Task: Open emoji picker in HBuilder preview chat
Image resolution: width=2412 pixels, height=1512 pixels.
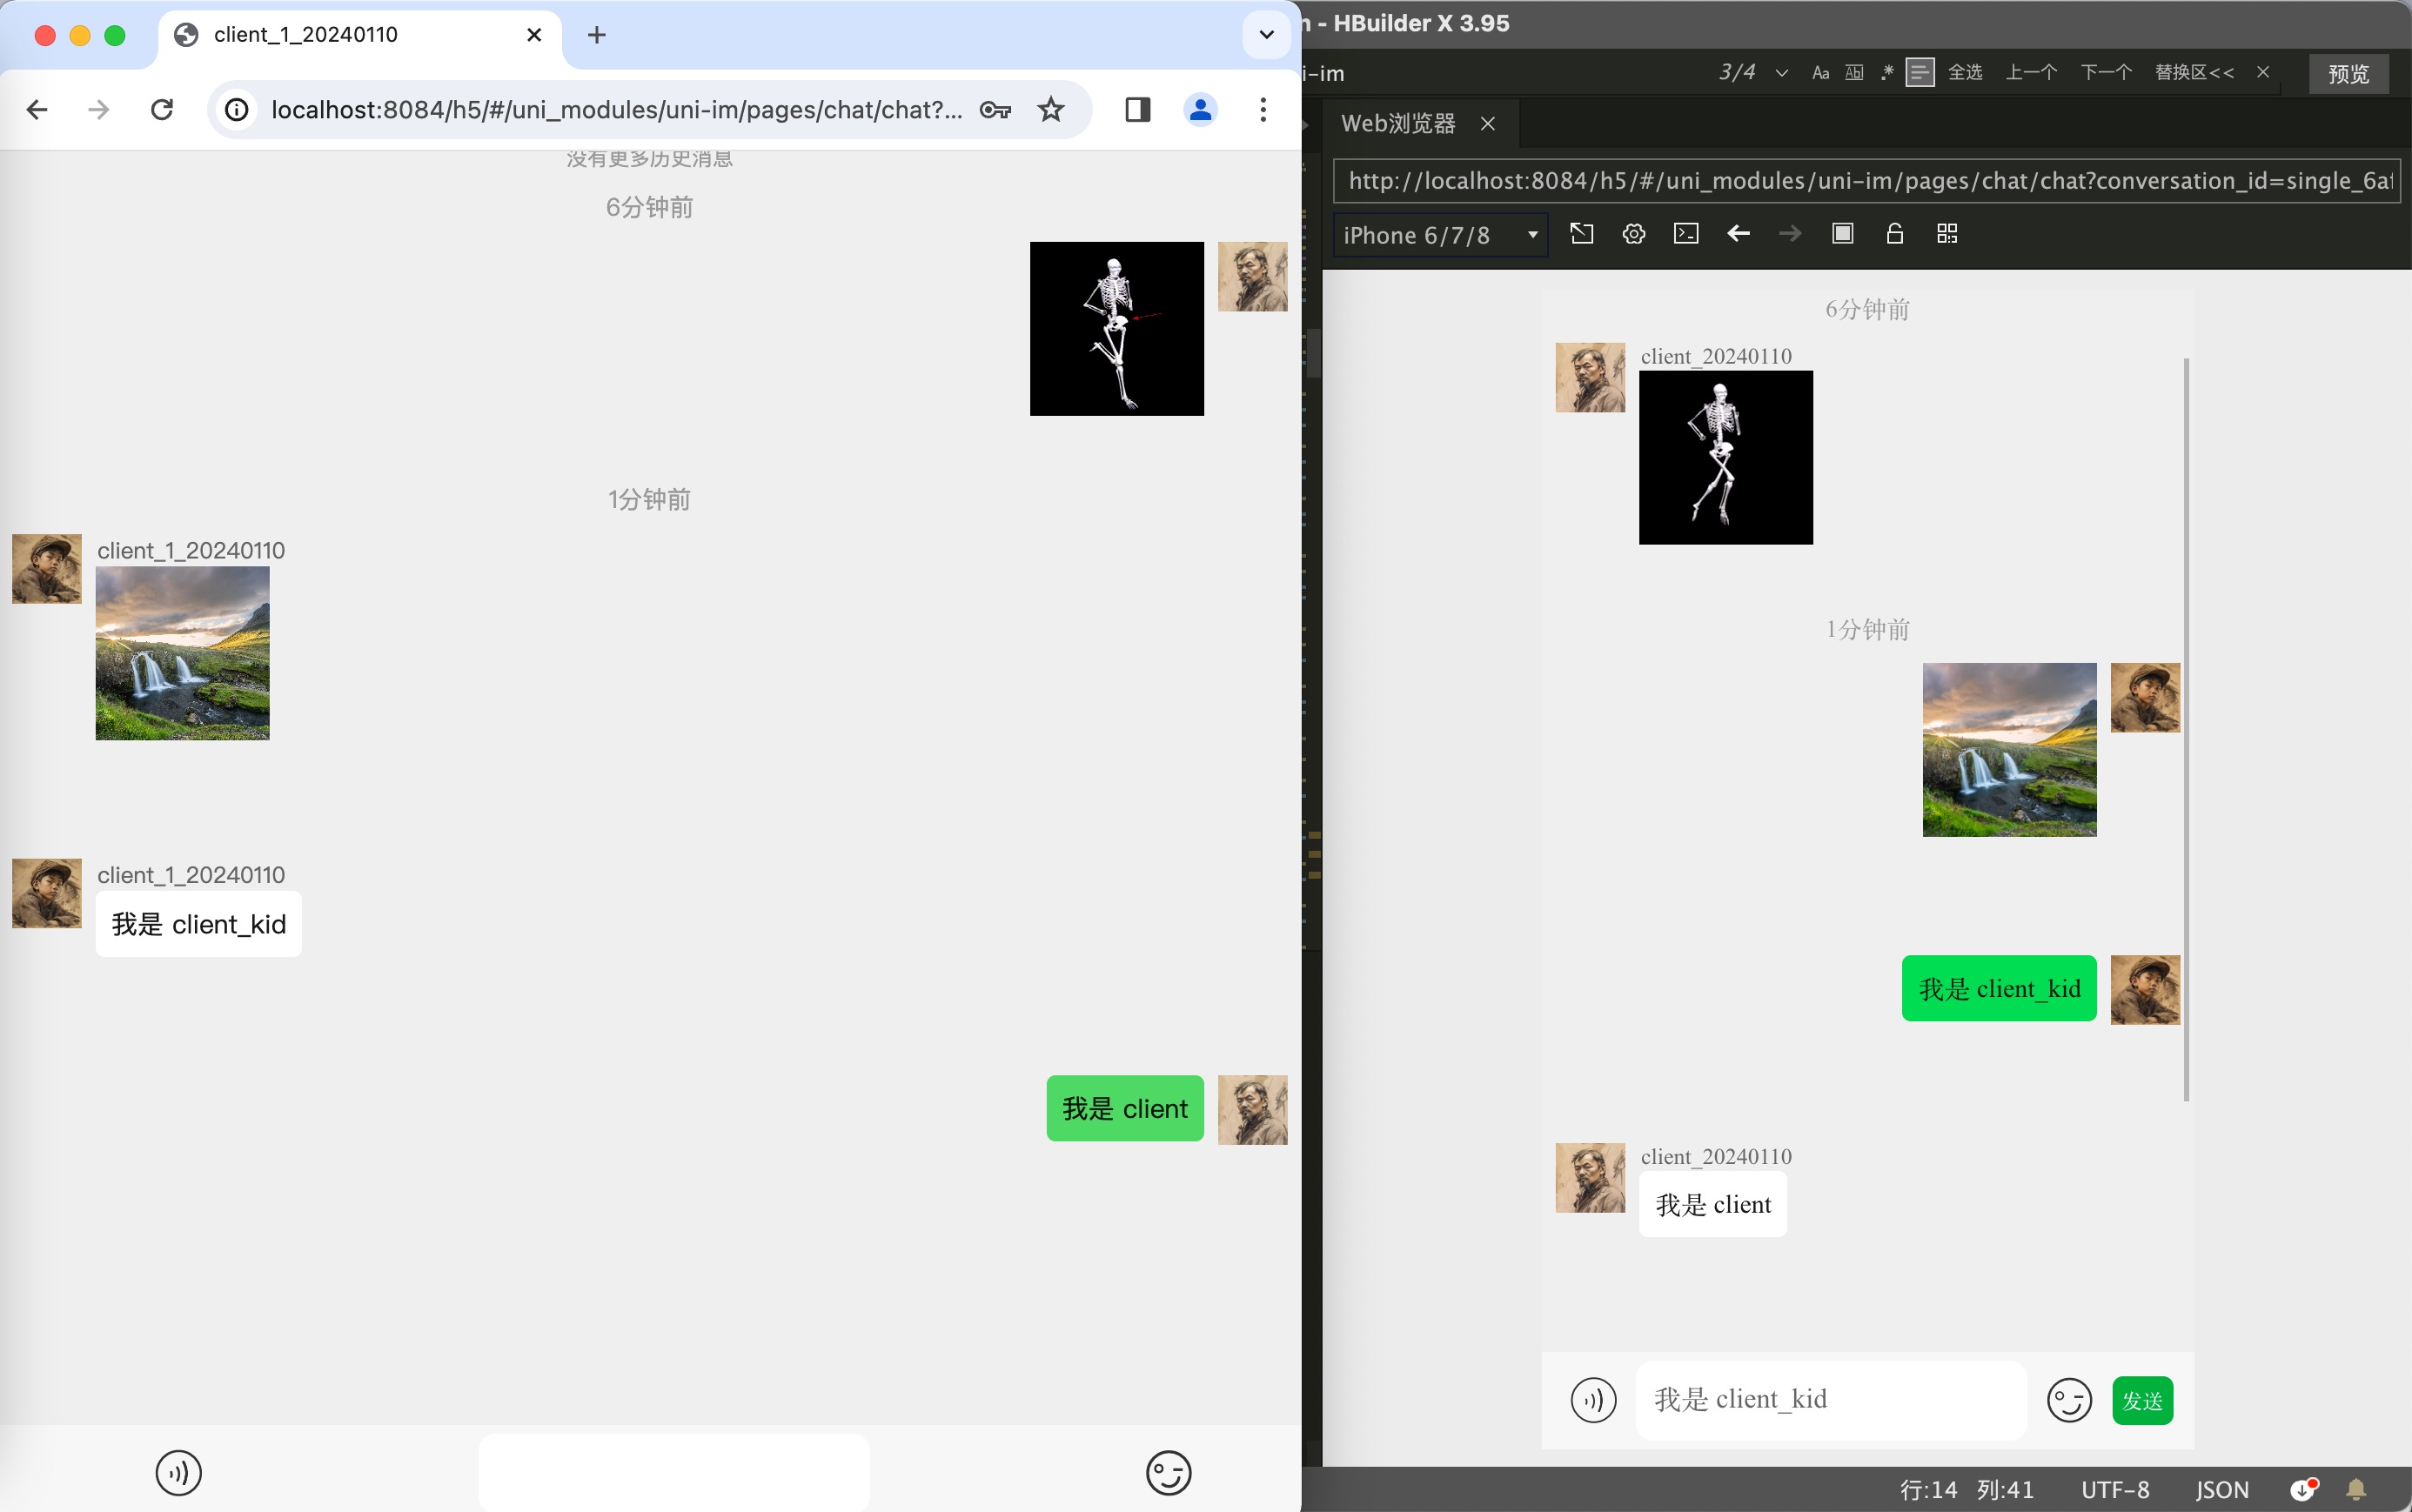Action: [2069, 1399]
